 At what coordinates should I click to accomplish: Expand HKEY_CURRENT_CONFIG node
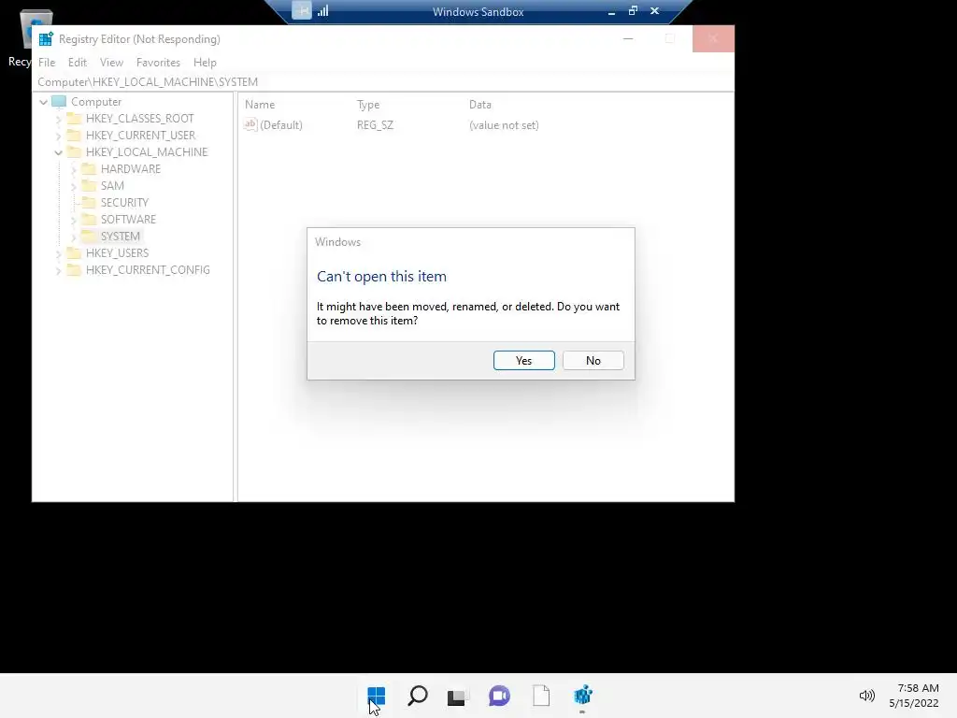(x=59, y=270)
